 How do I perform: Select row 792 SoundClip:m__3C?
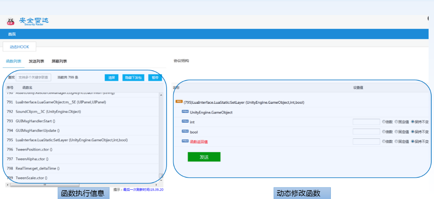(82, 112)
